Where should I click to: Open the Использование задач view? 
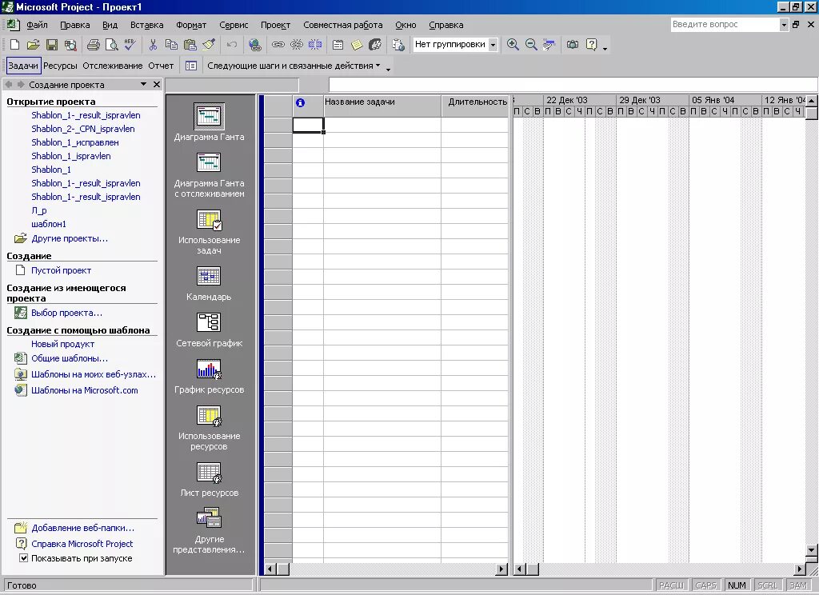point(209,231)
